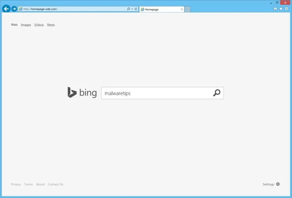This screenshot has height=198, width=292.
Task: Click the address bar search magnifier icon
Action: [128, 9]
